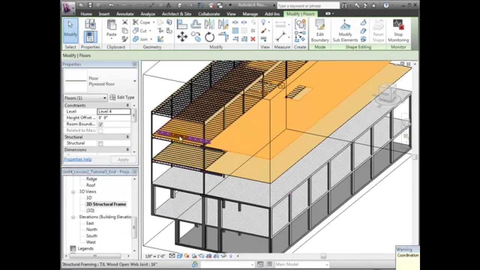Image resolution: width=480 pixels, height=270 pixels.
Task: Open the Home ribbon tab
Action: [86, 14]
